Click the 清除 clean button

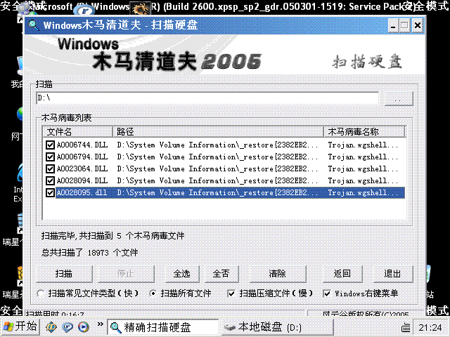click(278, 274)
